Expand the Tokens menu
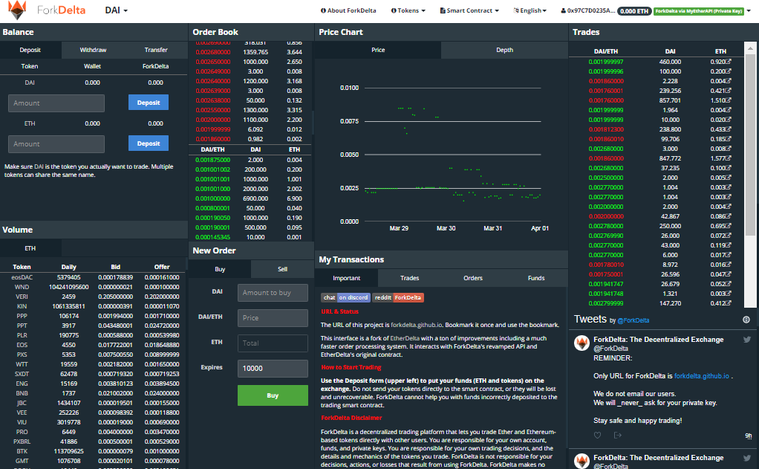Screen dimensions: 759x469 408,10
